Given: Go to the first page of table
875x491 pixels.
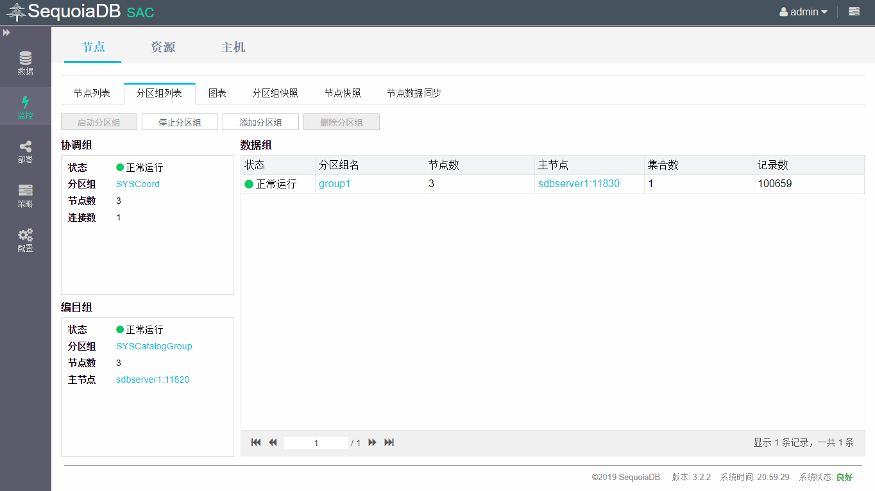Looking at the screenshot, I should [256, 442].
